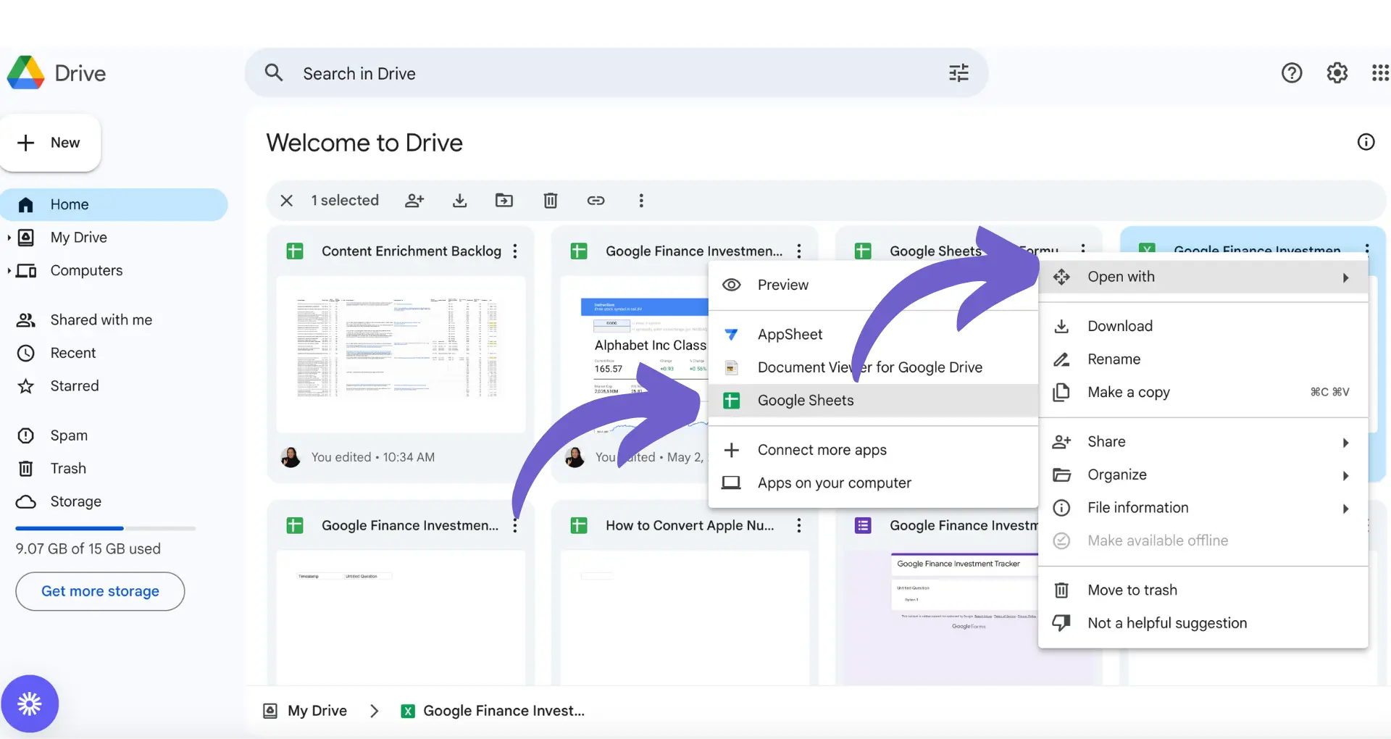The height and width of the screenshot is (739, 1391).
Task: Click the trash can toolbar icon
Action: click(x=551, y=201)
